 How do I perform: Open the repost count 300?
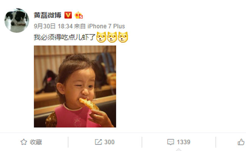[109, 142]
